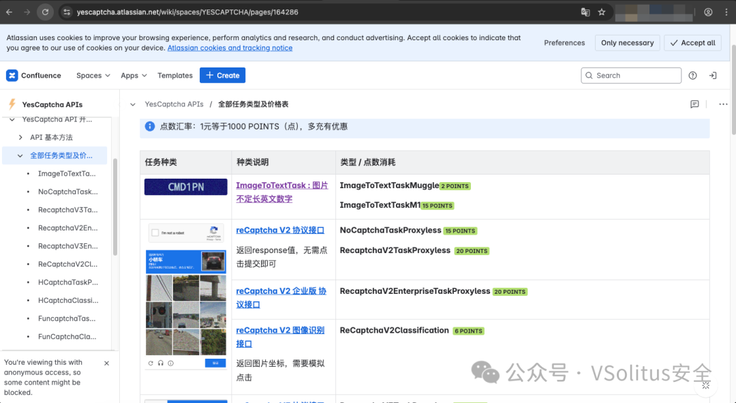The image size is (736, 403).
Task: Click YesCaptcha APIs breadcrumb link
Action: pyautogui.click(x=174, y=104)
